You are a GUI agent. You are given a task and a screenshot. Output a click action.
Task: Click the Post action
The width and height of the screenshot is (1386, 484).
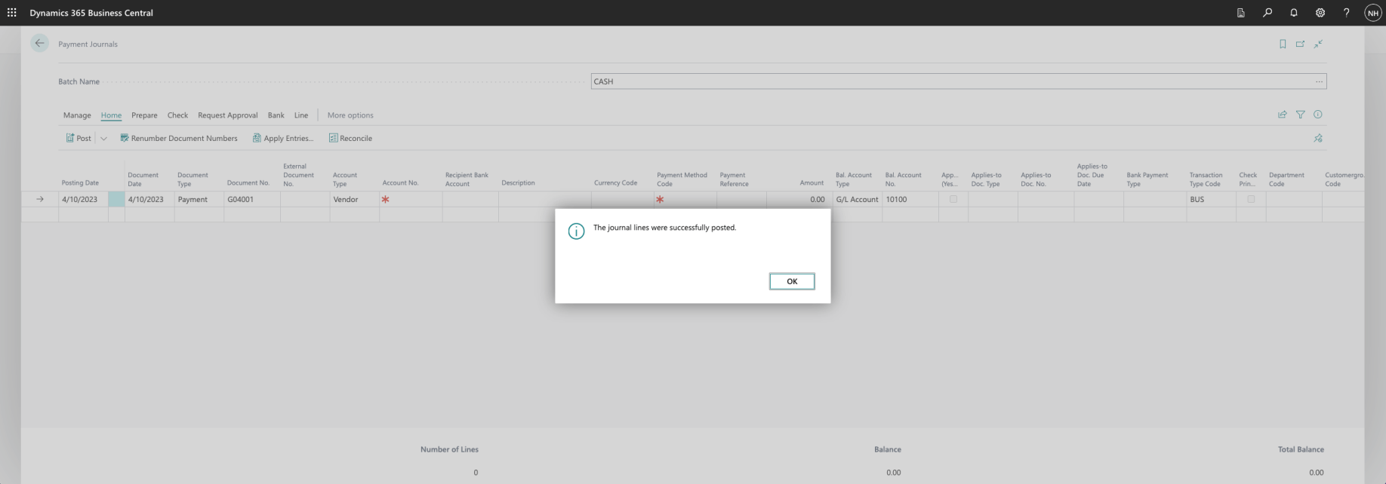pos(79,138)
